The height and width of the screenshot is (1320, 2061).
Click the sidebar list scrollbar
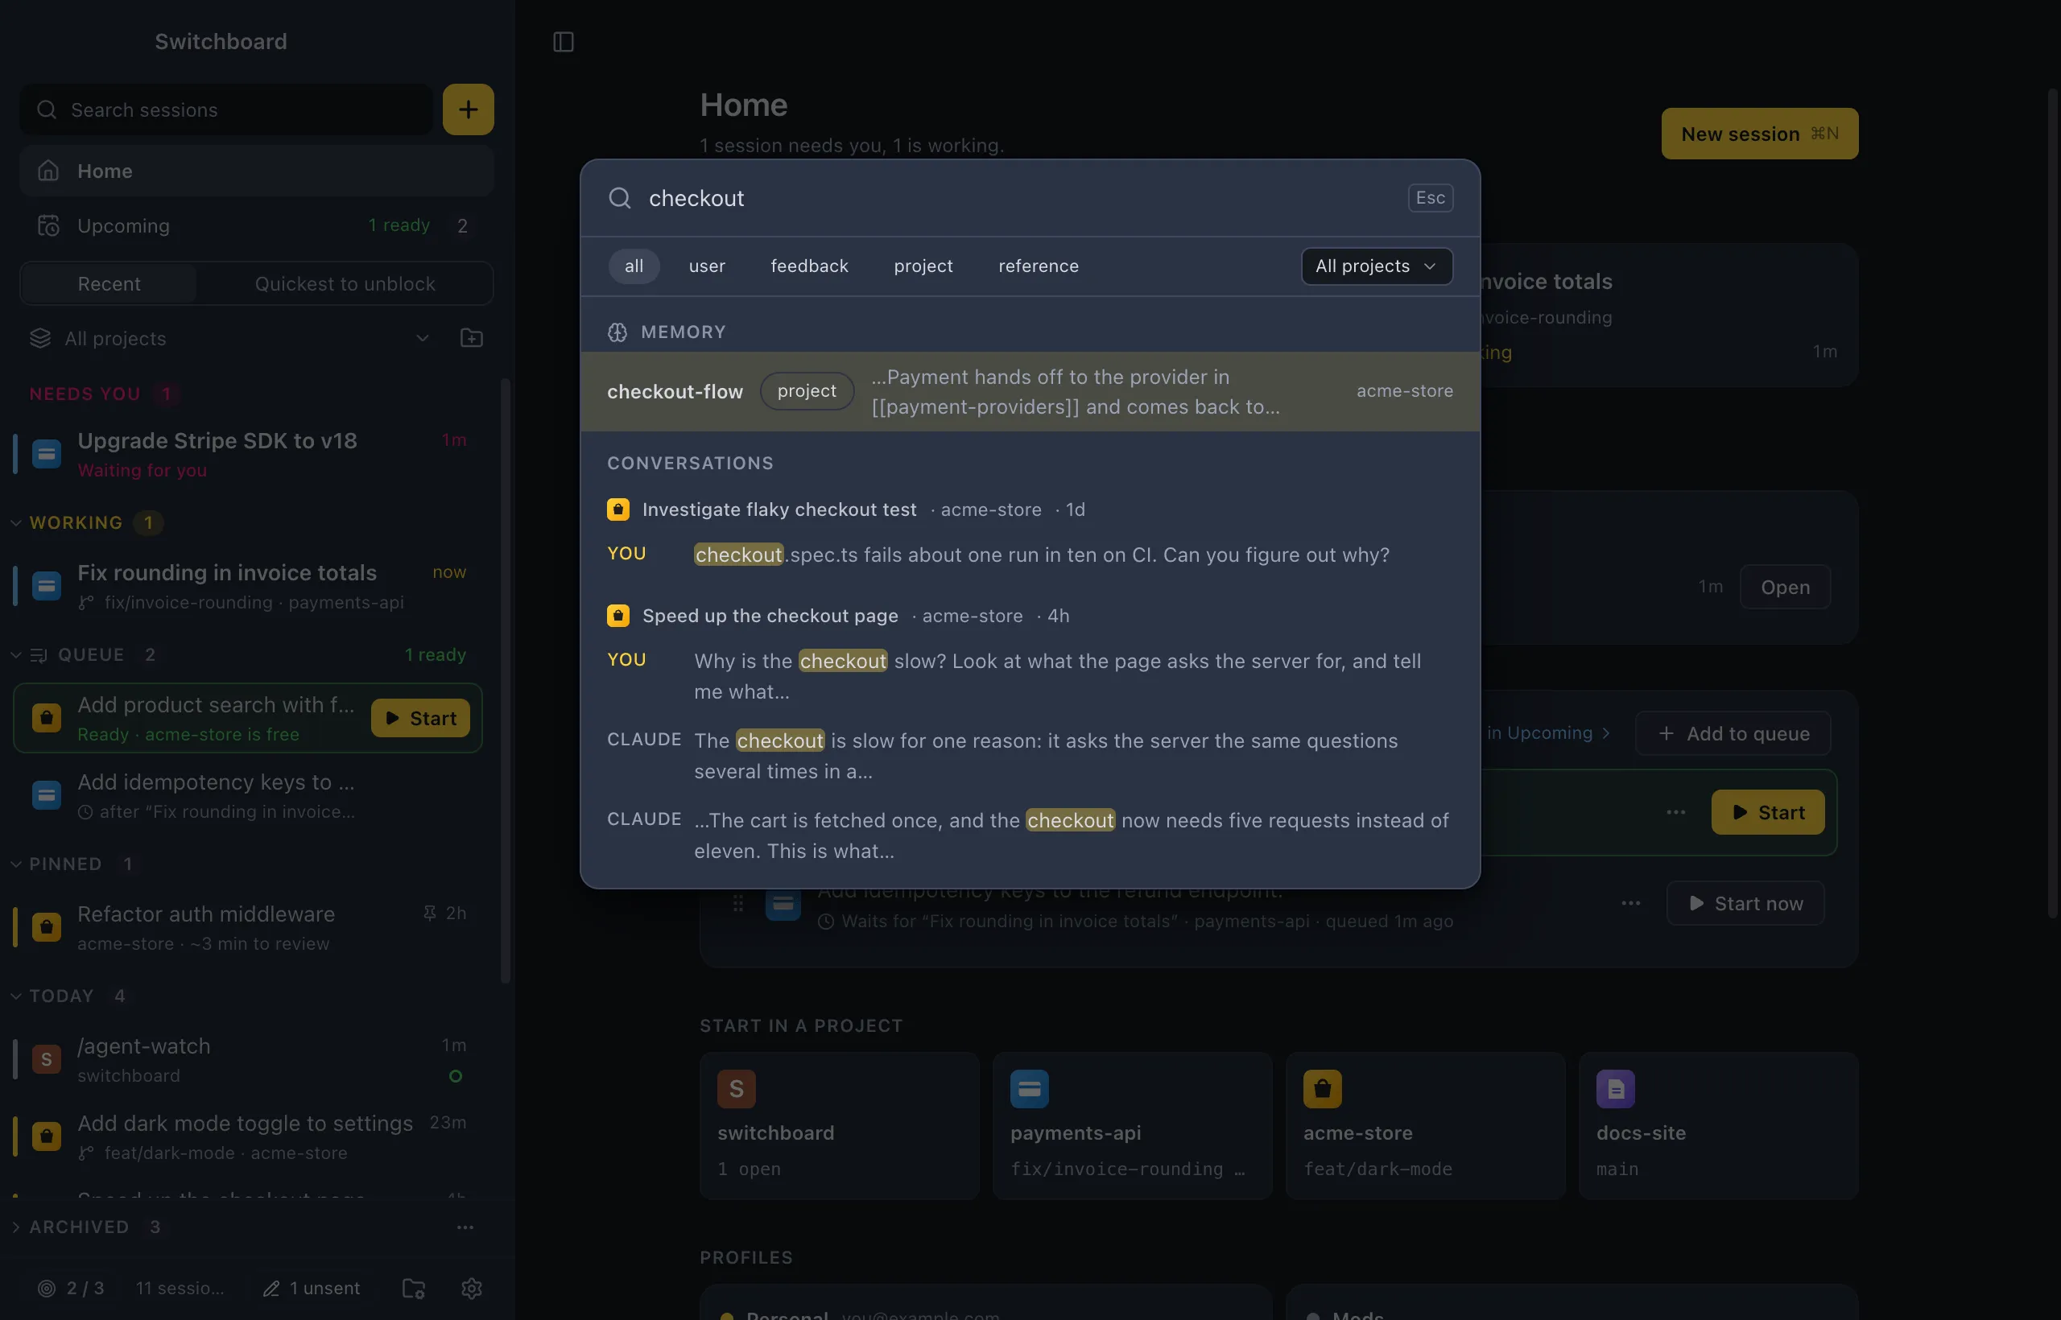pyautogui.click(x=506, y=682)
